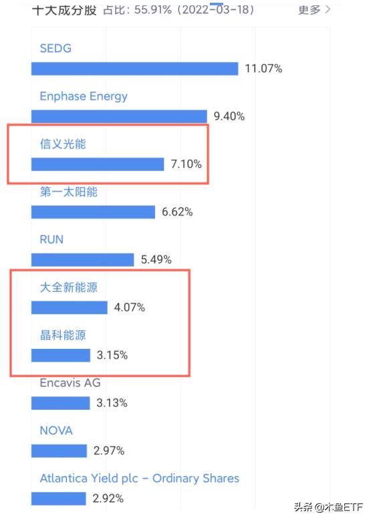This screenshot has height=520, width=371.
Task: Open the 更多 chevron arrow
Action: click(x=328, y=9)
